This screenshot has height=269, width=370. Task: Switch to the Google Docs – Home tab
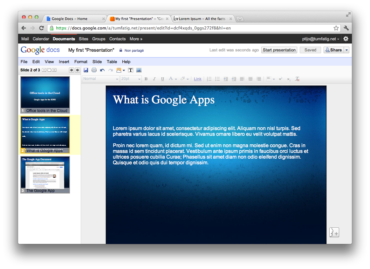click(x=74, y=19)
